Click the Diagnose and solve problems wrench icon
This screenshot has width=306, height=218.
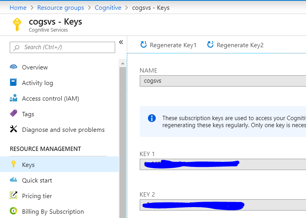point(14,129)
